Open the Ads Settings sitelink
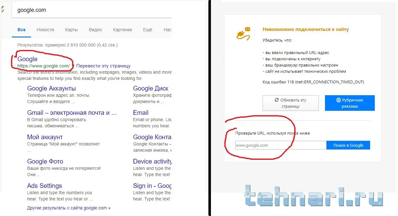Image resolution: width=398 pixels, height=216 pixels. [45, 186]
